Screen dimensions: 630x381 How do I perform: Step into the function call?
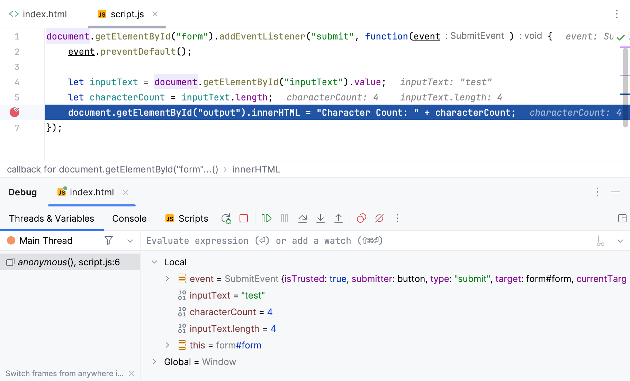pos(321,218)
